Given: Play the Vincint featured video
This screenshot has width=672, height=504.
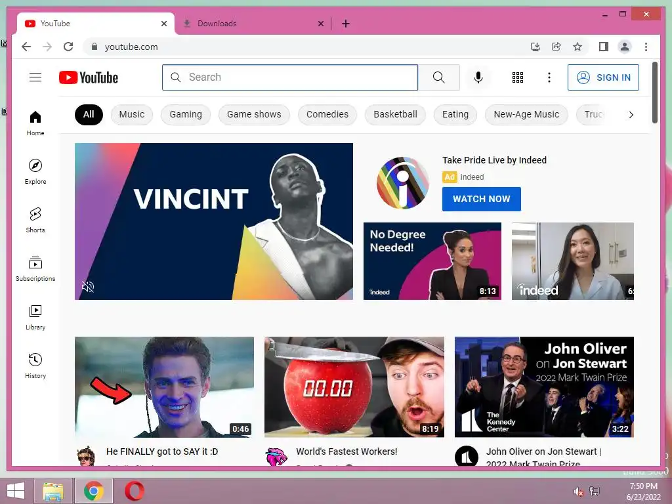Looking at the screenshot, I should [x=214, y=221].
